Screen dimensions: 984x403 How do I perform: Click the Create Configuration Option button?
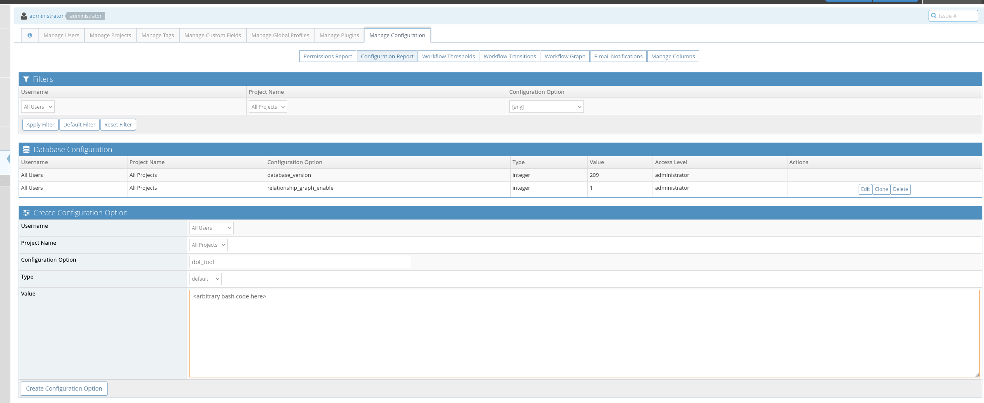click(x=64, y=389)
